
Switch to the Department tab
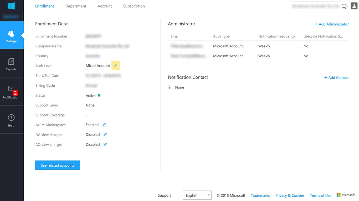coord(76,6)
